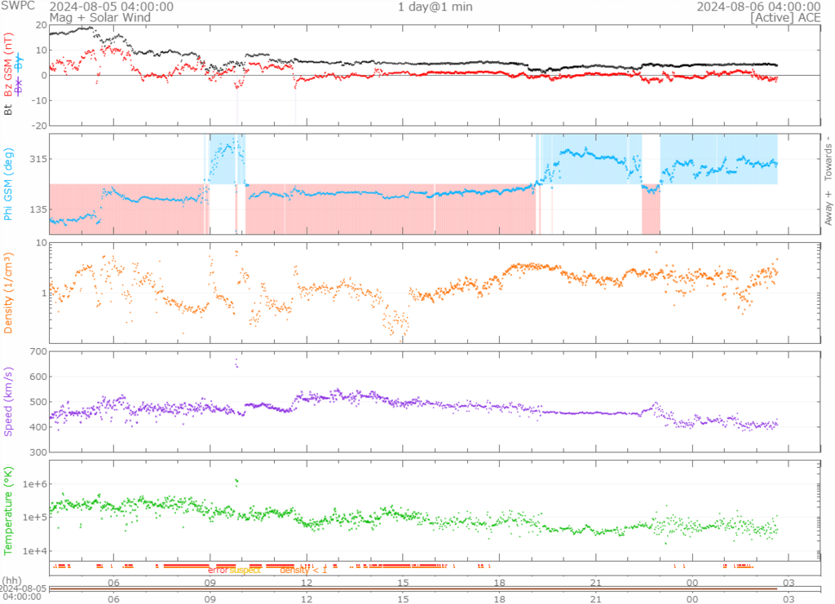Click the 1 tick on Density axis

point(44,293)
